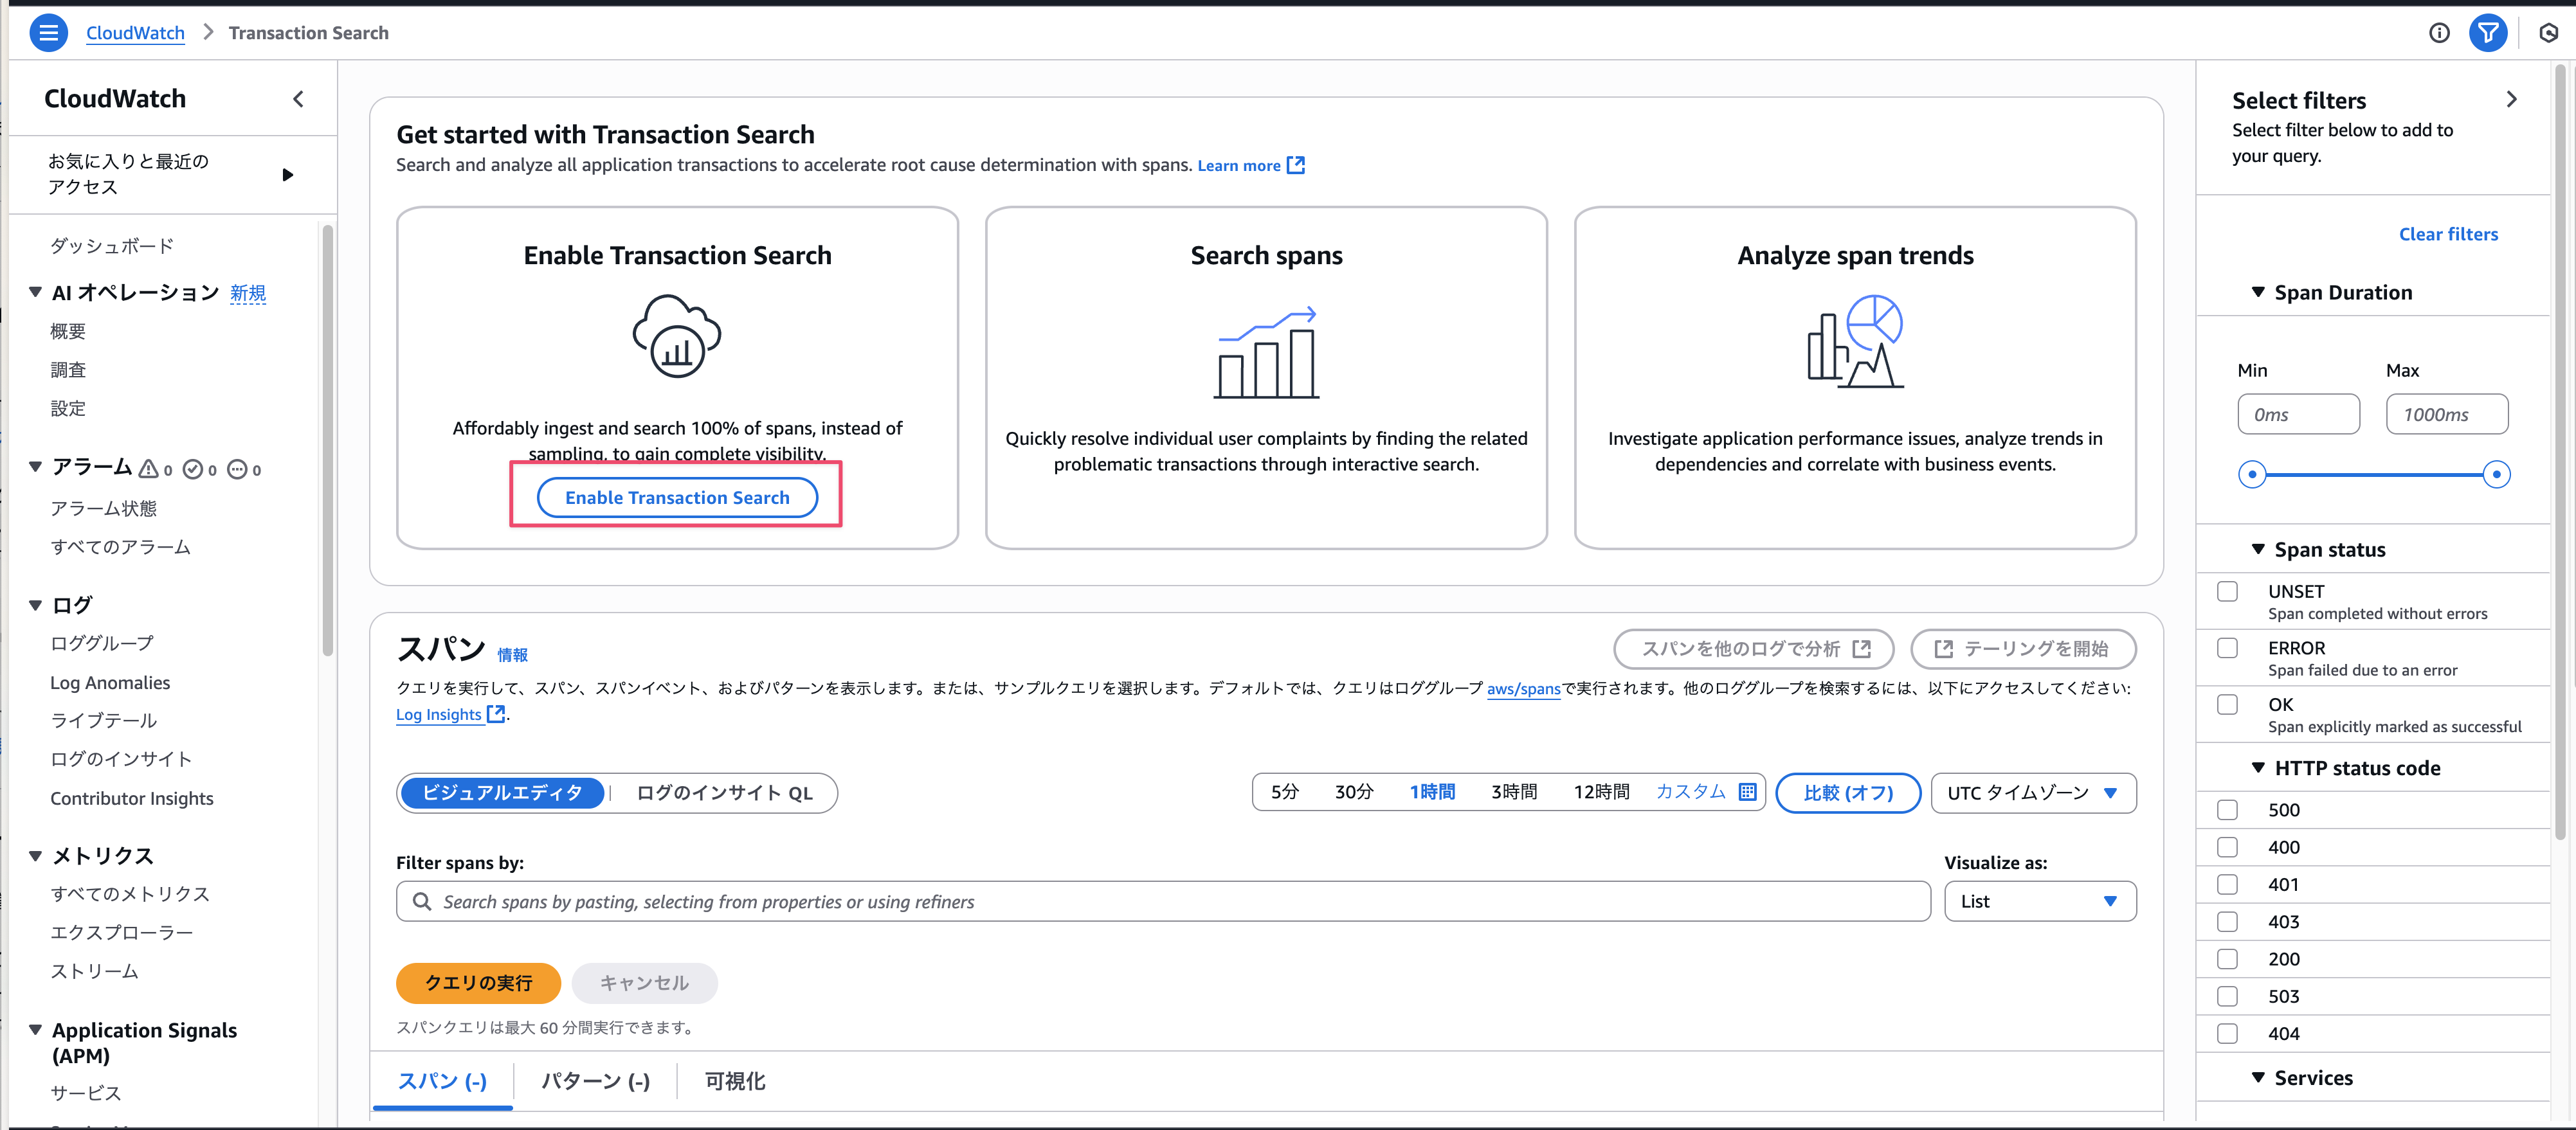The image size is (2576, 1130).
Task: Click the Clear filters link
Action: (x=2448, y=234)
